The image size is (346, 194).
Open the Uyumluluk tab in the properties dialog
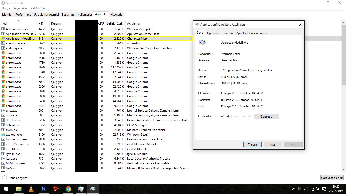point(213,33)
